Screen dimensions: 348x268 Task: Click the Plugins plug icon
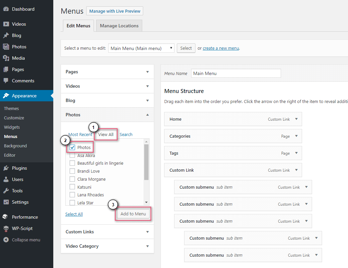[6, 168]
